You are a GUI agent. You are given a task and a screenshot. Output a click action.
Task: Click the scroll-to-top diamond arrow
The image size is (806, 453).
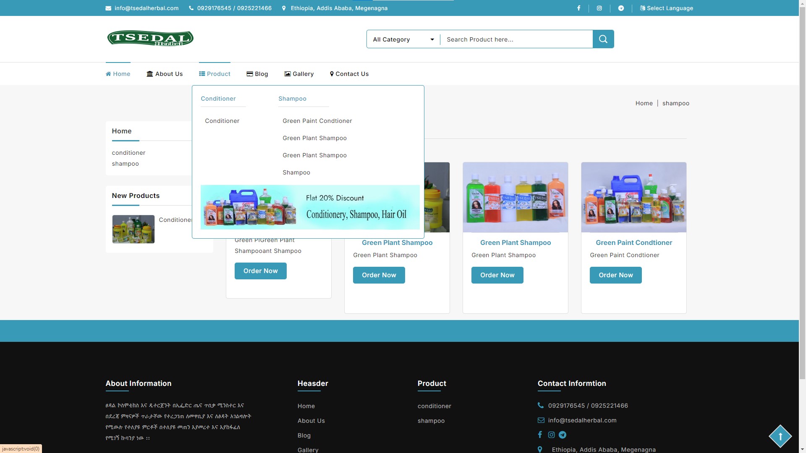point(780,436)
